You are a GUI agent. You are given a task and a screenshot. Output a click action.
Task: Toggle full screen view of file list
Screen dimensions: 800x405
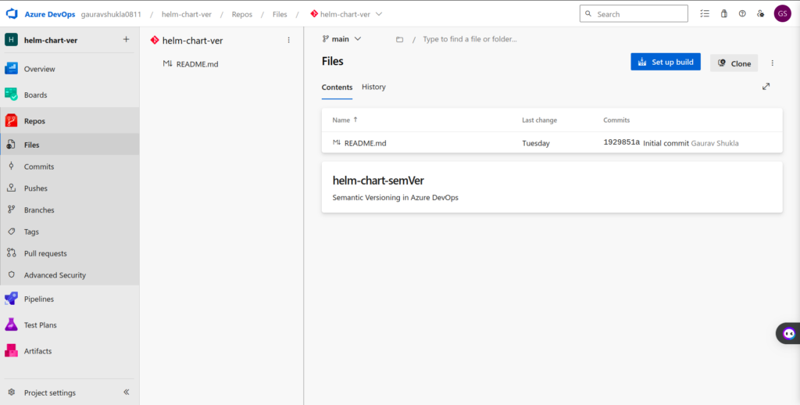(x=766, y=87)
